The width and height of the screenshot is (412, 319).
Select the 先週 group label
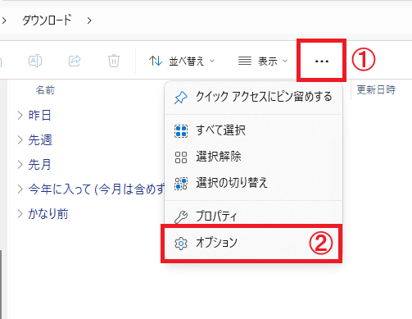pyautogui.click(x=40, y=140)
